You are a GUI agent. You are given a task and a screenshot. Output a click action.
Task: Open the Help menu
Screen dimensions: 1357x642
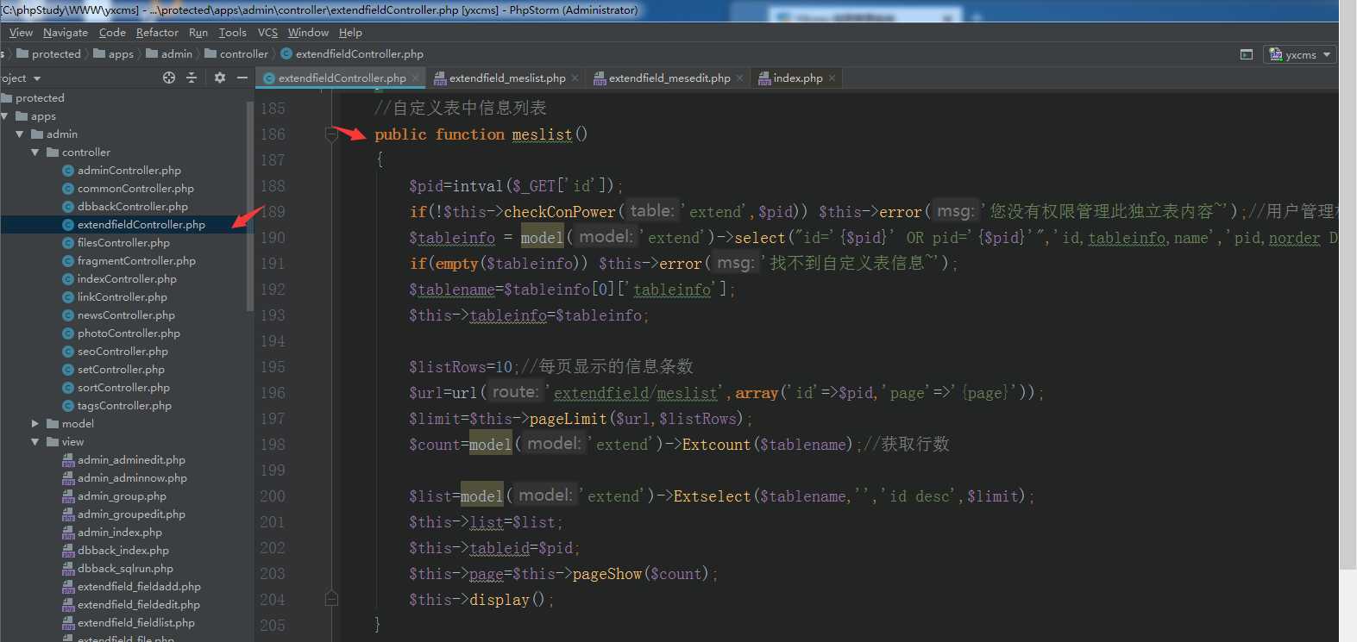coord(350,33)
